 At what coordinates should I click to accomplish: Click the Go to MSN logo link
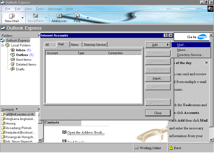202,37
